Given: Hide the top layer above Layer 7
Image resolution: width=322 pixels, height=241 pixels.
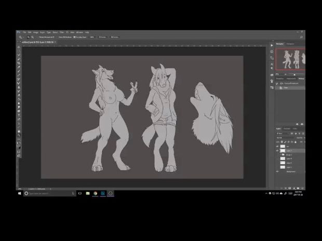Looking at the screenshot, I should pyautogui.click(x=277, y=146).
